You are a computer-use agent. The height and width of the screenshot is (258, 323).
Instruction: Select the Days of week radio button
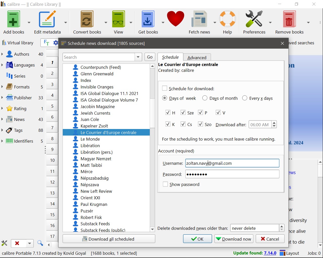(165, 98)
